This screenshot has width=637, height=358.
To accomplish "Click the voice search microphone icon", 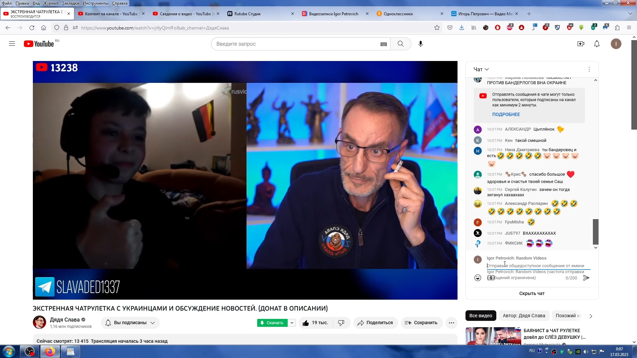I will (420, 44).
